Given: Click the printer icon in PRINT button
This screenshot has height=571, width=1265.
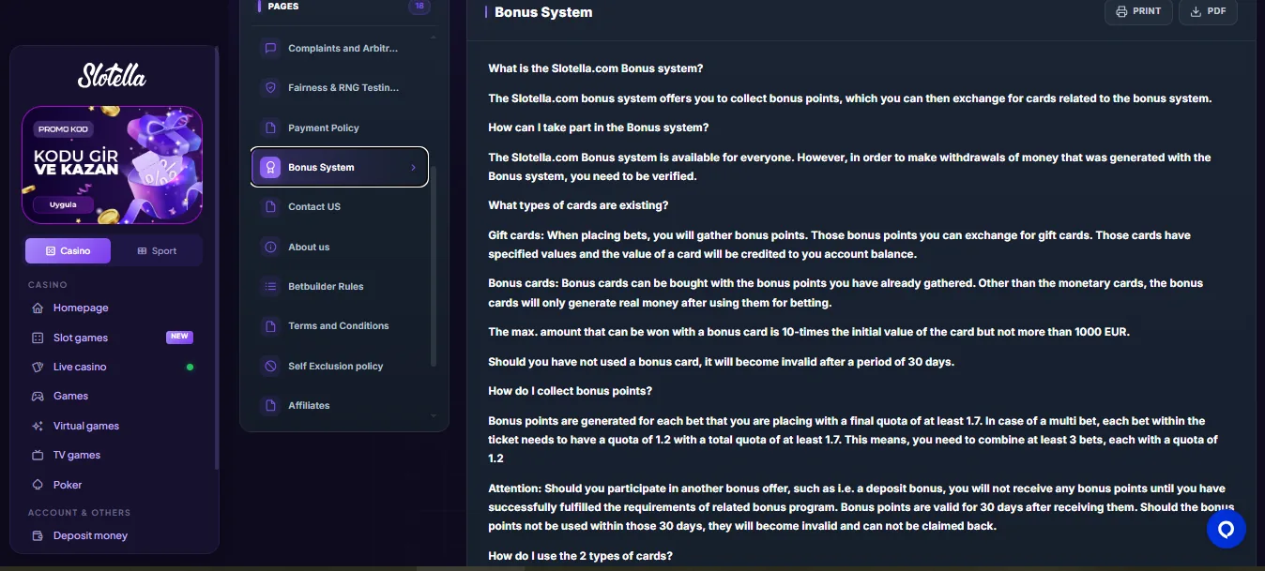Looking at the screenshot, I should coord(1121,11).
